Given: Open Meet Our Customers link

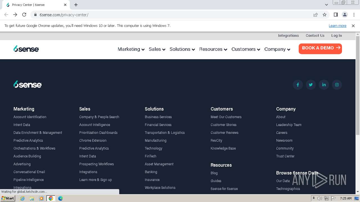Looking at the screenshot, I should tap(226, 117).
